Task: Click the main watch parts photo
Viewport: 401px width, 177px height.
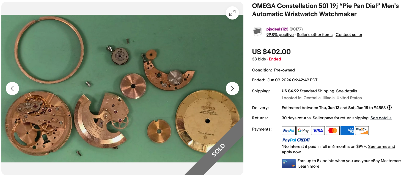Action: pos(122,88)
